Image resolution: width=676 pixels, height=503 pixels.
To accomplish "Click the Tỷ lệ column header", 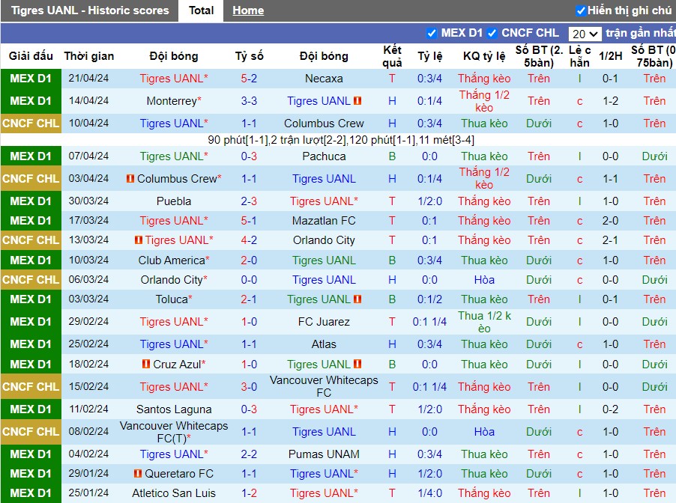I will click(x=429, y=56).
